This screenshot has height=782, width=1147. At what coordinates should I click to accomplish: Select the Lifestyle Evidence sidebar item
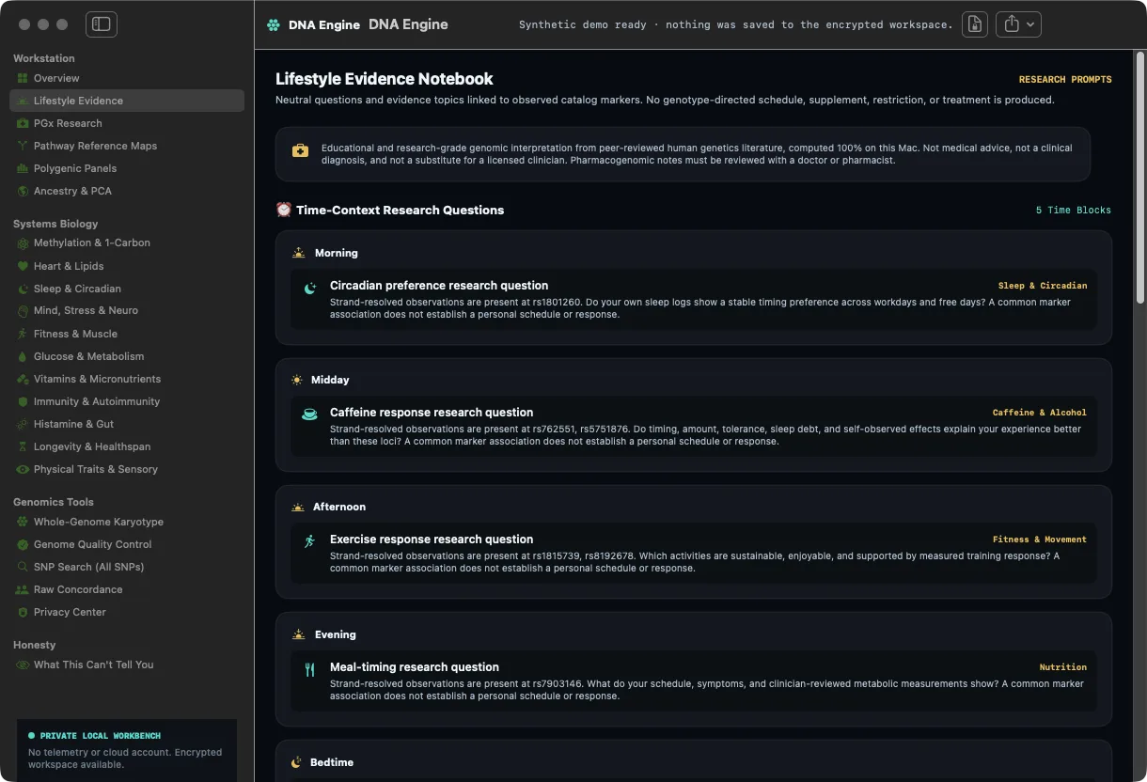click(x=127, y=101)
